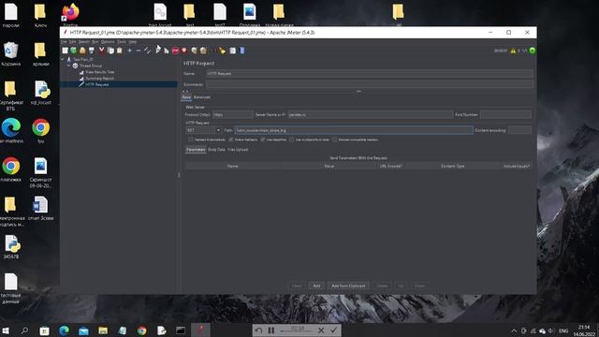The image size is (599, 337).
Task: Click the Cut toolbar icon
Action: click(102, 51)
